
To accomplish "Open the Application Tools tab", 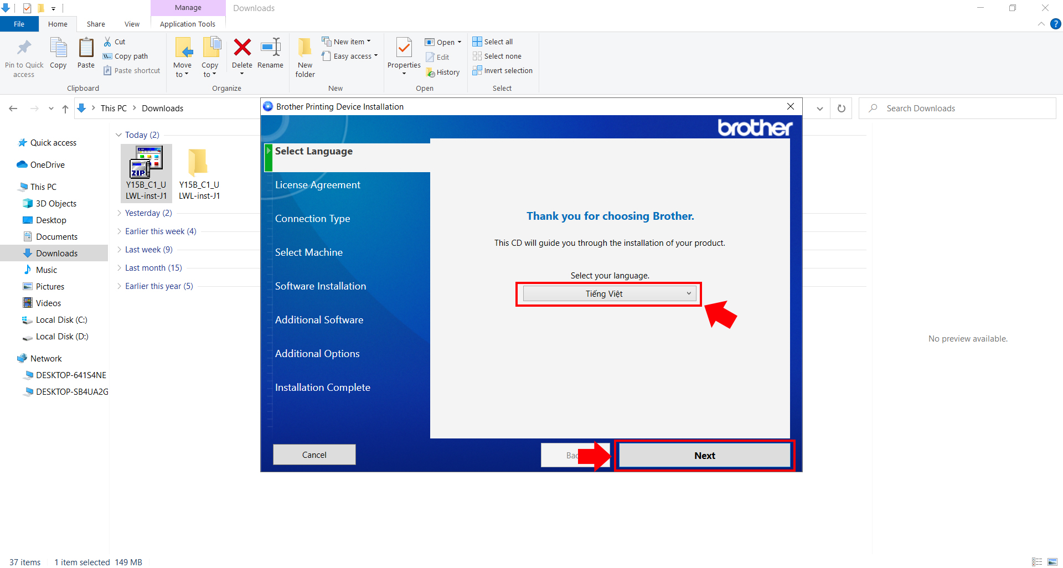I will point(188,24).
